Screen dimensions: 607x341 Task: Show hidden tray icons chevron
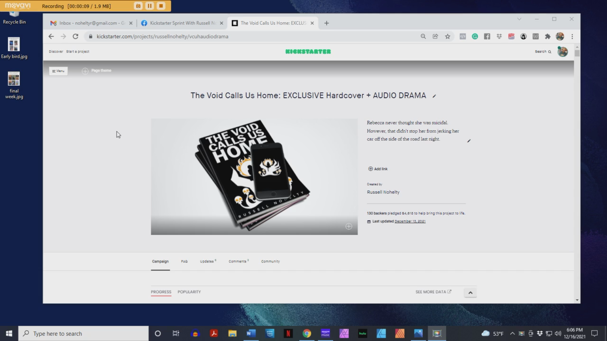pos(512,333)
